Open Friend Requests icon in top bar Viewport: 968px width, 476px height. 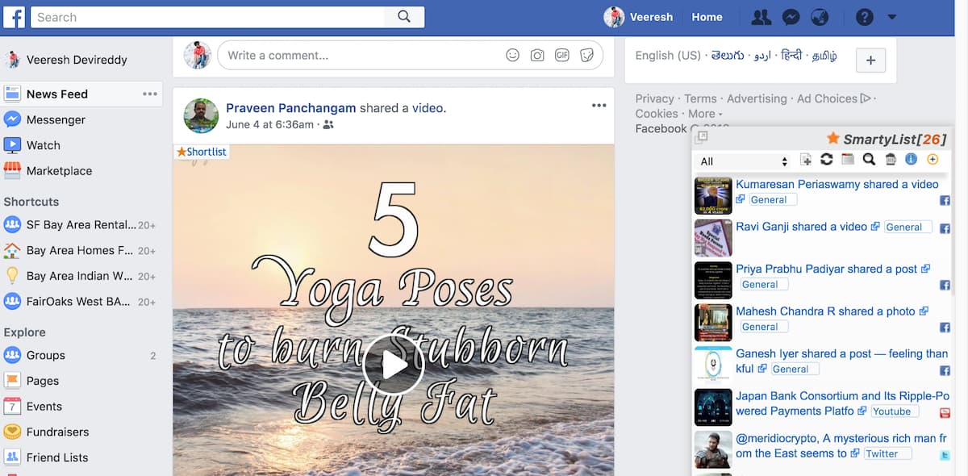coord(761,17)
